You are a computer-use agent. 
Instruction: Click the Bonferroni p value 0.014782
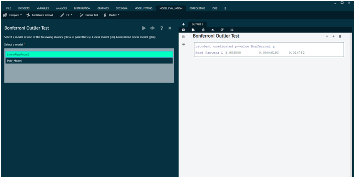tap(296, 53)
